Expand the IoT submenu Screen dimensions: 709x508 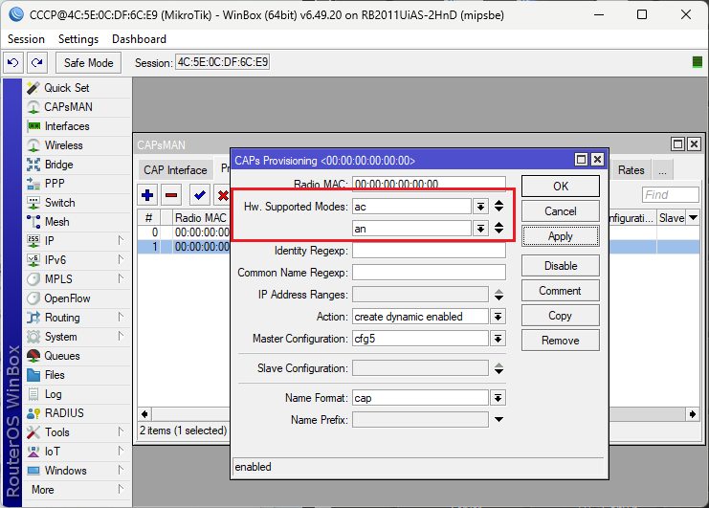coord(121,451)
